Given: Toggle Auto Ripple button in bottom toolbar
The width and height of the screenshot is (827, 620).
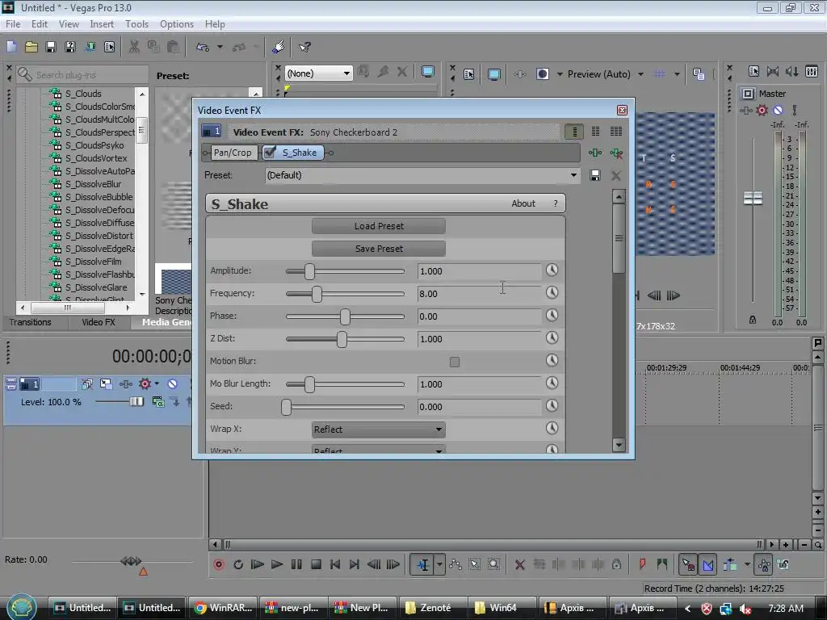Looking at the screenshot, I should coord(730,564).
